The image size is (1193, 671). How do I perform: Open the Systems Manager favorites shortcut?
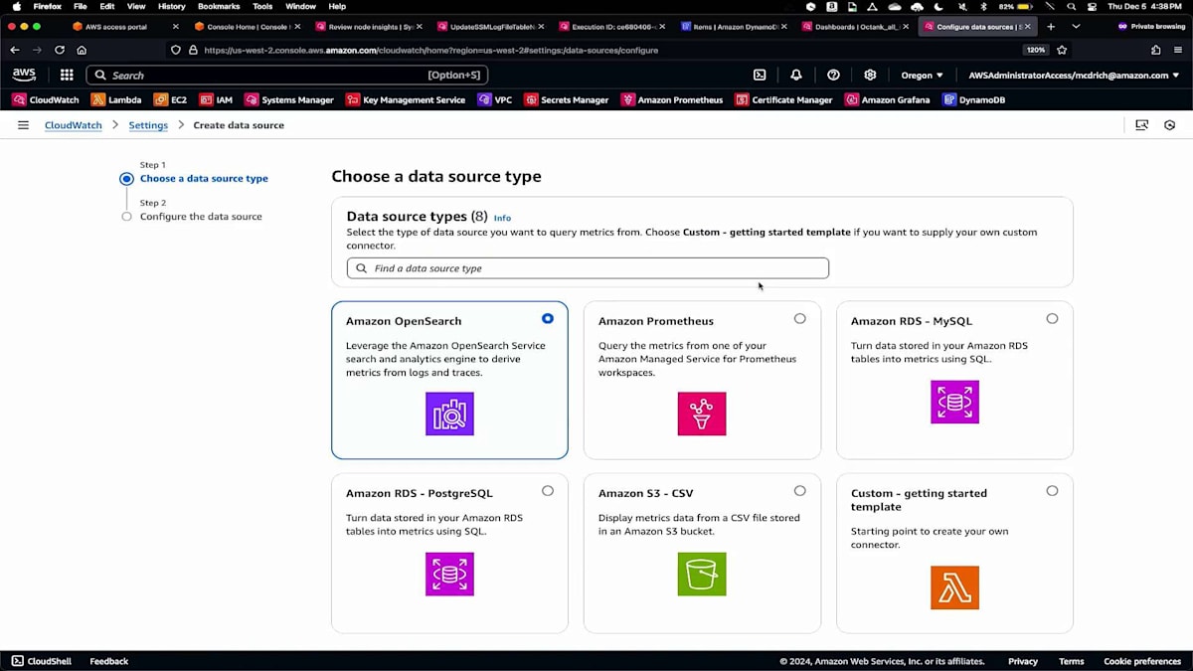(289, 99)
